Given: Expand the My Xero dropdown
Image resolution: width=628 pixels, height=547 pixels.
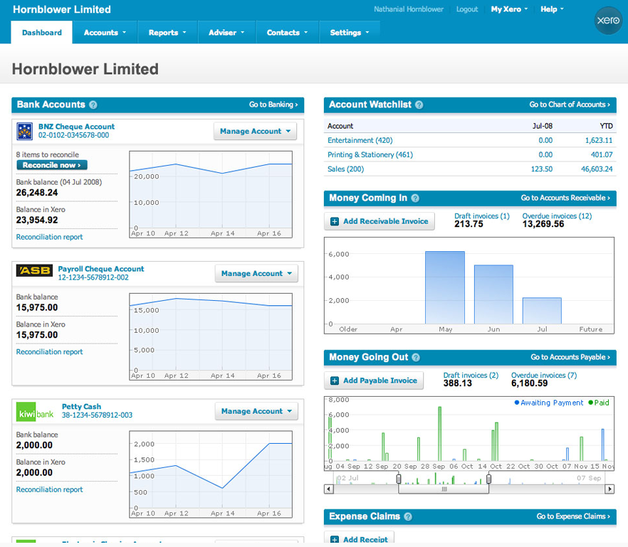Looking at the screenshot, I should pyautogui.click(x=510, y=9).
